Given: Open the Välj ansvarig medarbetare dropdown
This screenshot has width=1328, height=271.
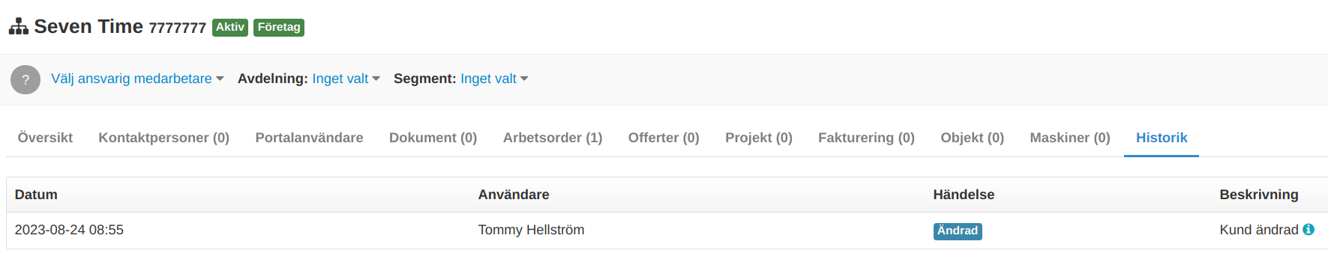Looking at the screenshot, I should point(137,79).
